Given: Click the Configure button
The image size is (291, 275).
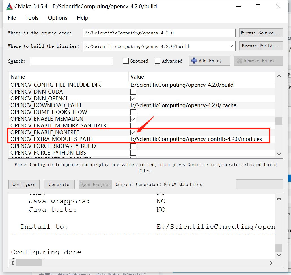Looking at the screenshot, I should point(24,184).
